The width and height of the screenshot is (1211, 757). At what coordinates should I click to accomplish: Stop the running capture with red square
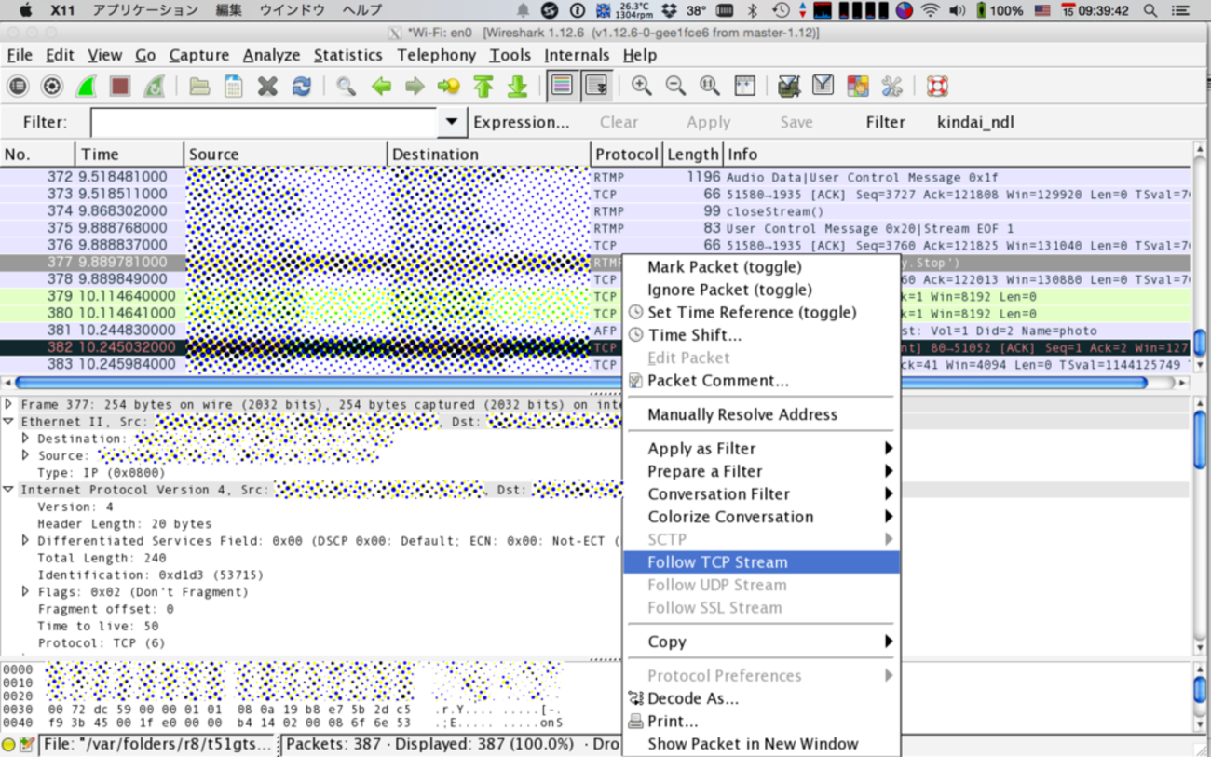tap(119, 87)
